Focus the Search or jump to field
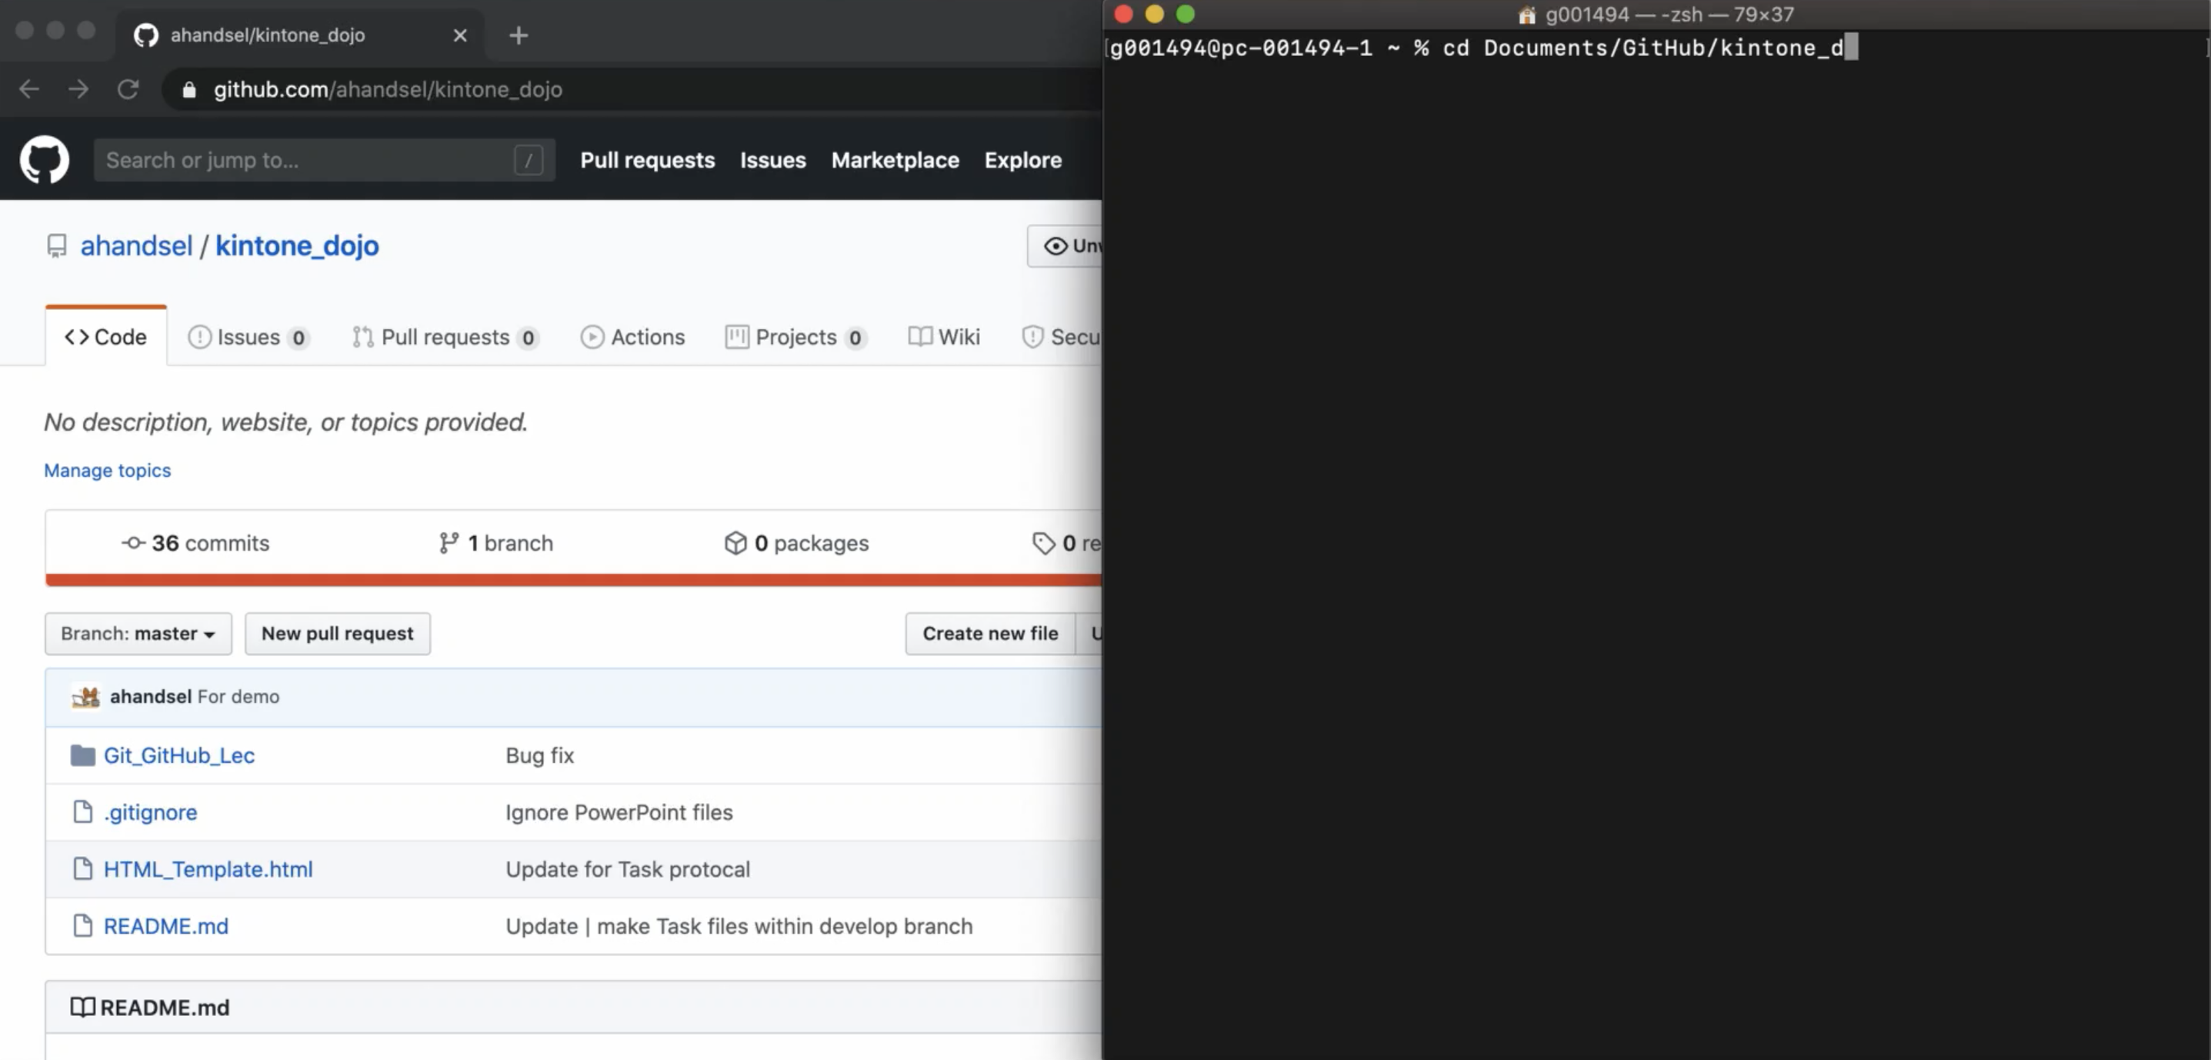This screenshot has width=2211, height=1060. 324,160
